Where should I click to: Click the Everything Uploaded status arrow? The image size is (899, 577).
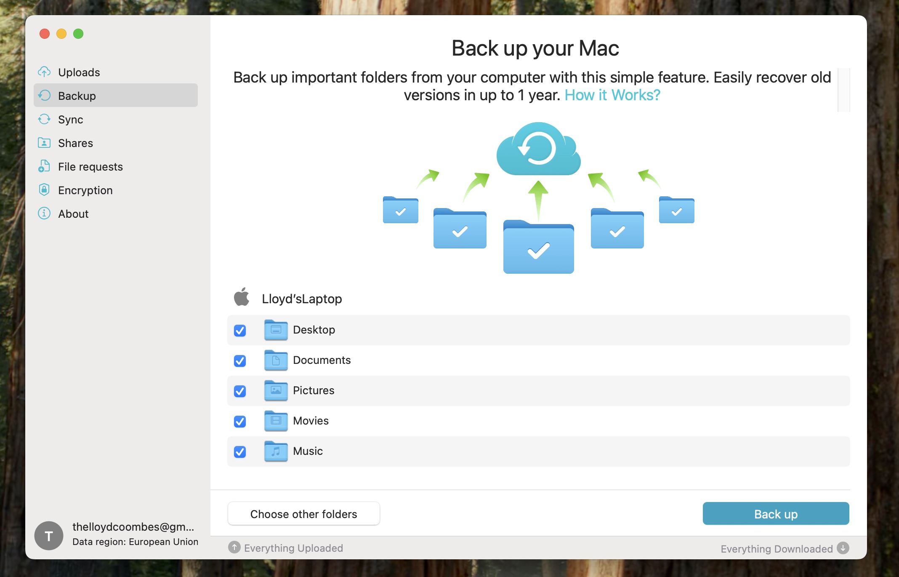234,548
